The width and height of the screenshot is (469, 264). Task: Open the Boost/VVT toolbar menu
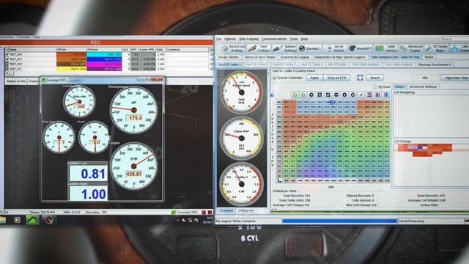(x=361, y=48)
